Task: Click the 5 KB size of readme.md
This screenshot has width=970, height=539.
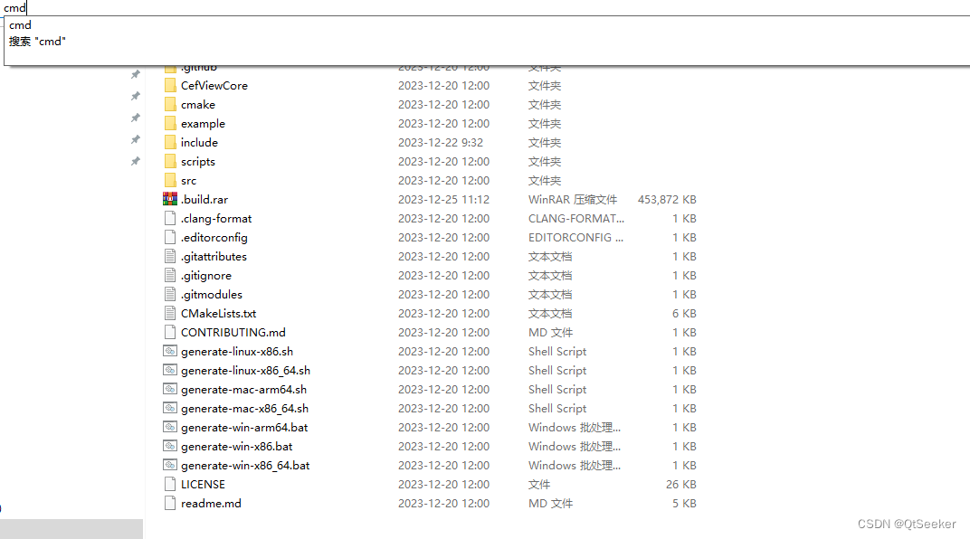Action: point(684,503)
